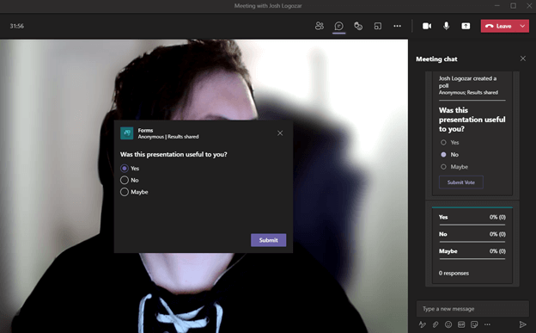Open the sticker picker
Screen dimensions: 536x333
click(x=474, y=324)
